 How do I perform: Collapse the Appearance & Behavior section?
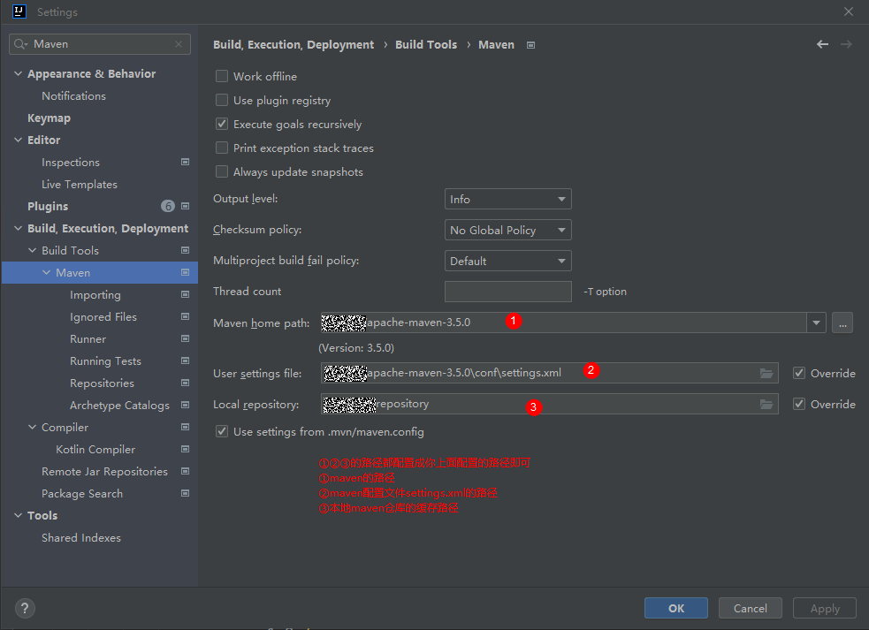point(19,73)
